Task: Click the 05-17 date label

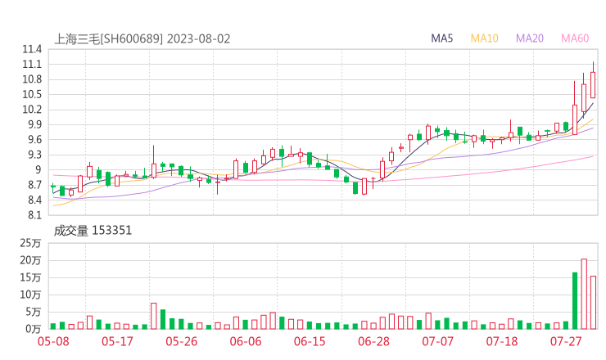Action: (x=117, y=341)
